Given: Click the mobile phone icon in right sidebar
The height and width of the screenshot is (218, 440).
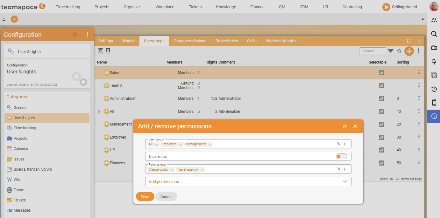Looking at the screenshot, I should tap(434, 103).
